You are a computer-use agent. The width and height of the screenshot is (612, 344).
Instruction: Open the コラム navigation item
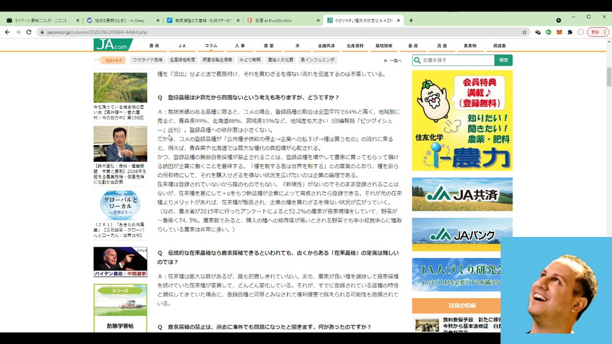[x=211, y=46]
